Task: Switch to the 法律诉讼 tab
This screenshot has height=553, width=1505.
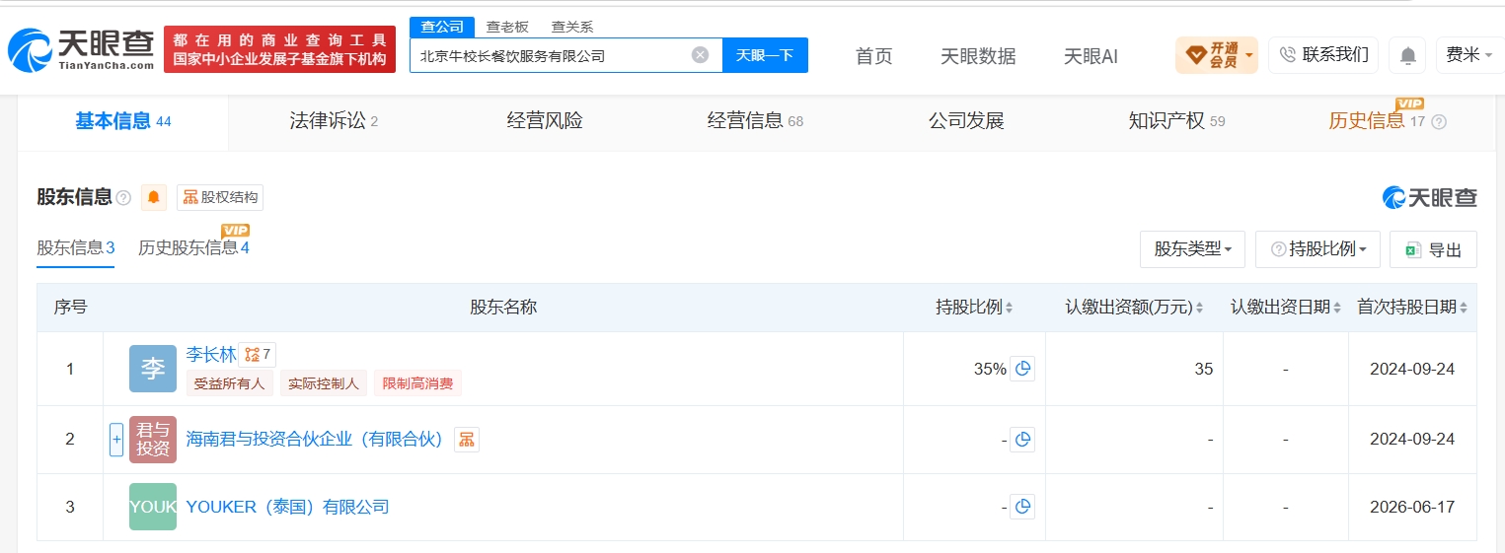Action: point(334,121)
